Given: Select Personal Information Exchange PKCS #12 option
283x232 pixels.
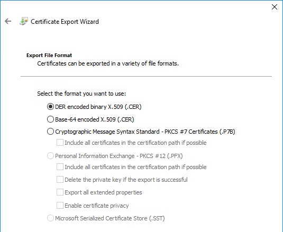Looking at the screenshot, I should pyautogui.click(x=50, y=156).
